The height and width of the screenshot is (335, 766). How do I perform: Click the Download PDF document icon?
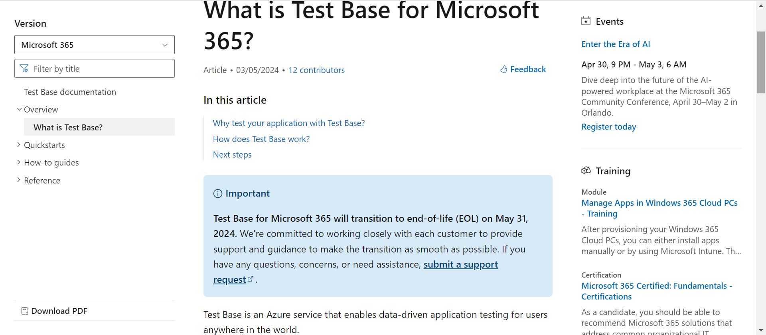point(25,311)
